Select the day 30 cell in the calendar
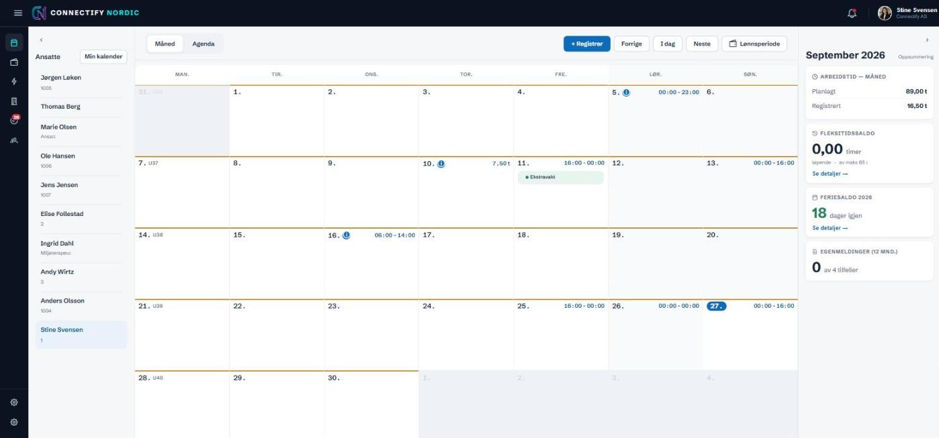The height and width of the screenshot is (438, 939). pos(371,404)
